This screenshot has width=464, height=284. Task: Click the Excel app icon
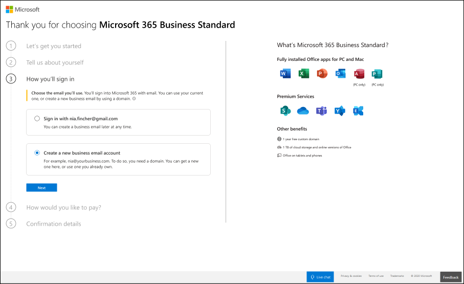click(303, 74)
